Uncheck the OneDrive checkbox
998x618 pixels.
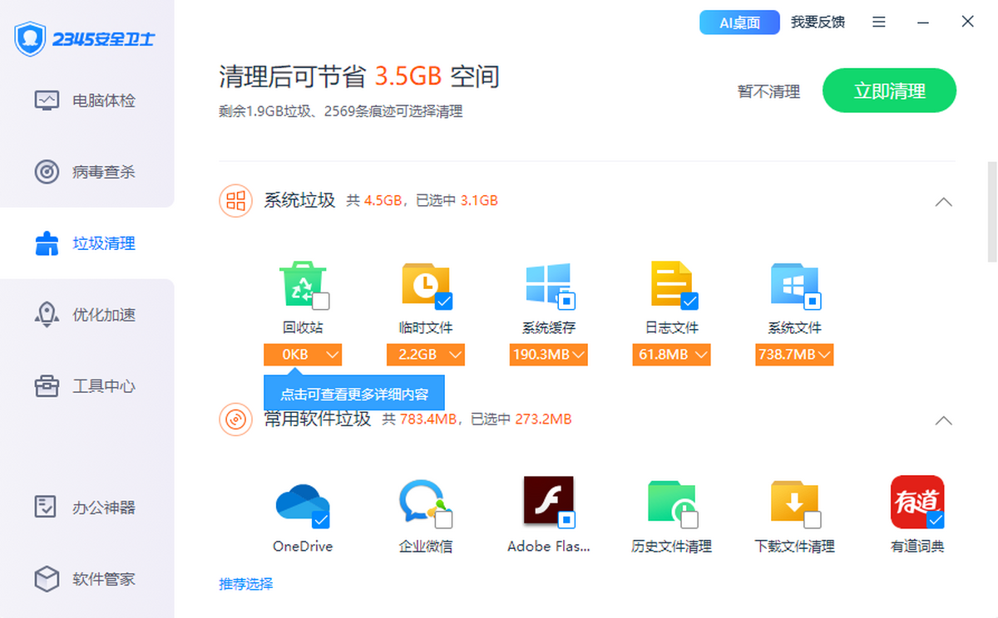point(320,520)
